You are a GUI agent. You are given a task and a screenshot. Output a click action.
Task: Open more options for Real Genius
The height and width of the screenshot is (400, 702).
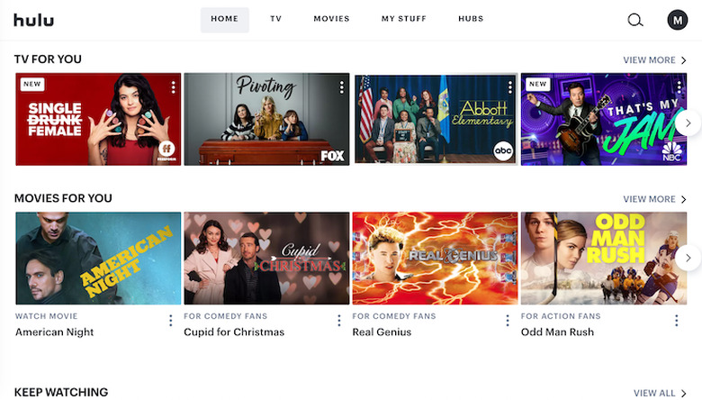508,320
